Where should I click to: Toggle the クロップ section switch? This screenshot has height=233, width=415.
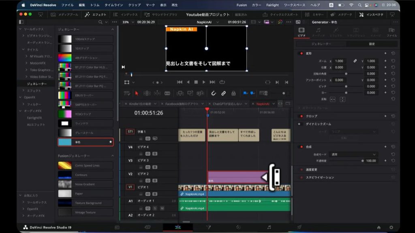pos(301,116)
